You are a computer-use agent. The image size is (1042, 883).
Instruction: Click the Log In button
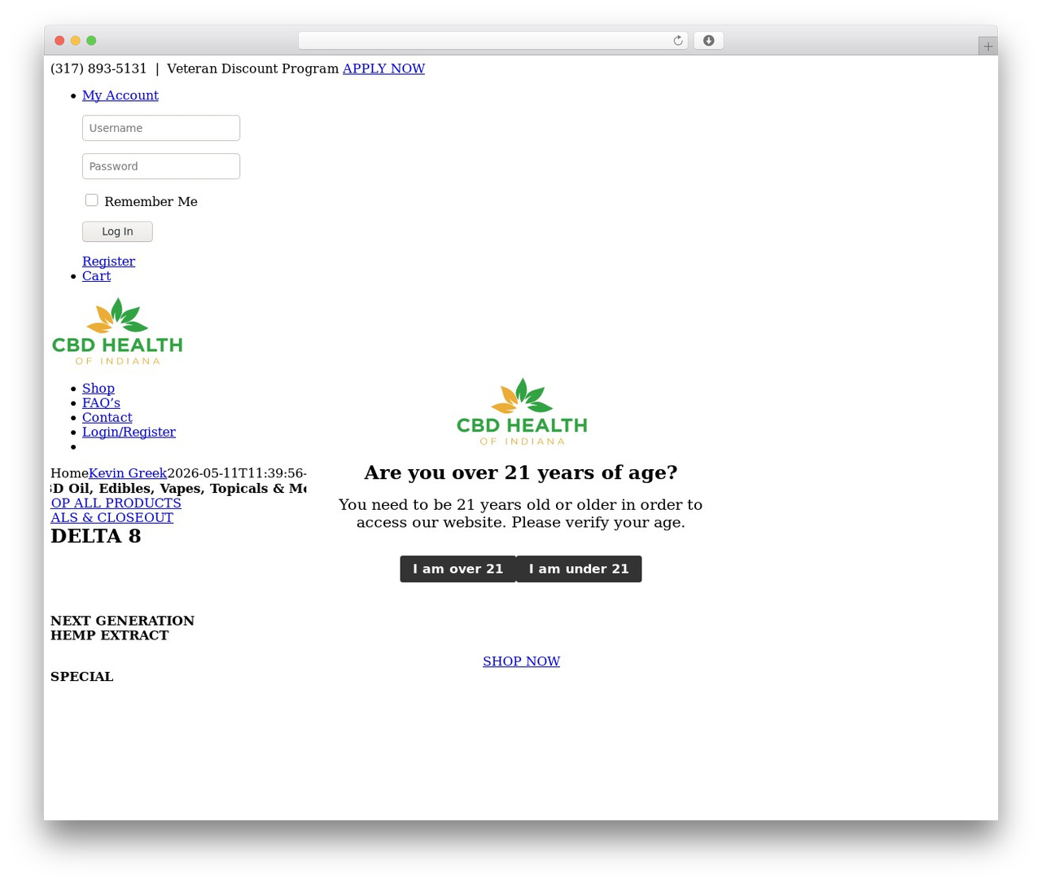click(x=117, y=231)
